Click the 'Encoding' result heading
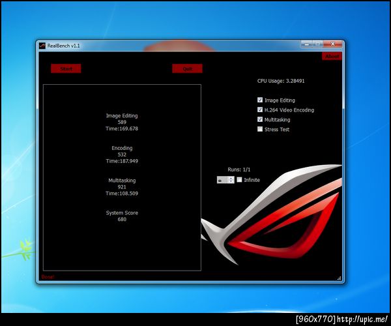 pos(122,148)
